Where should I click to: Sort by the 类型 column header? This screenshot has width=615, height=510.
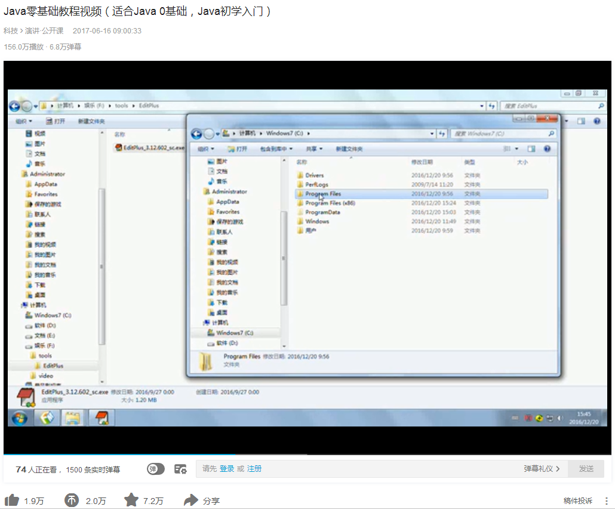(x=469, y=162)
